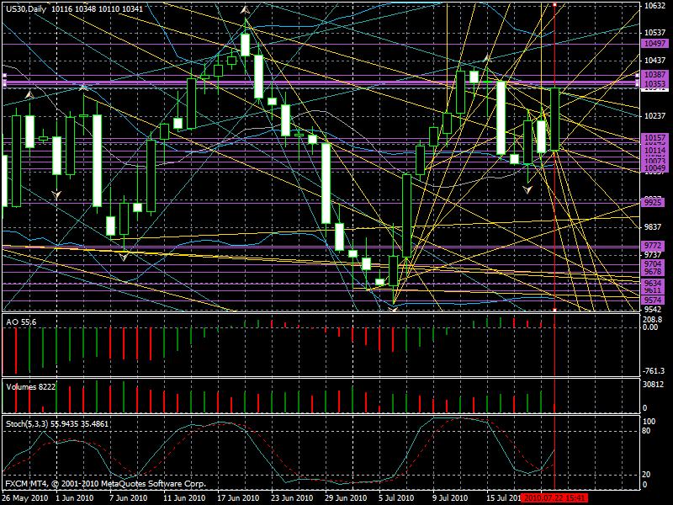
Task: Click the -761.3 value on the AO scale
Action: pyautogui.click(x=654, y=371)
